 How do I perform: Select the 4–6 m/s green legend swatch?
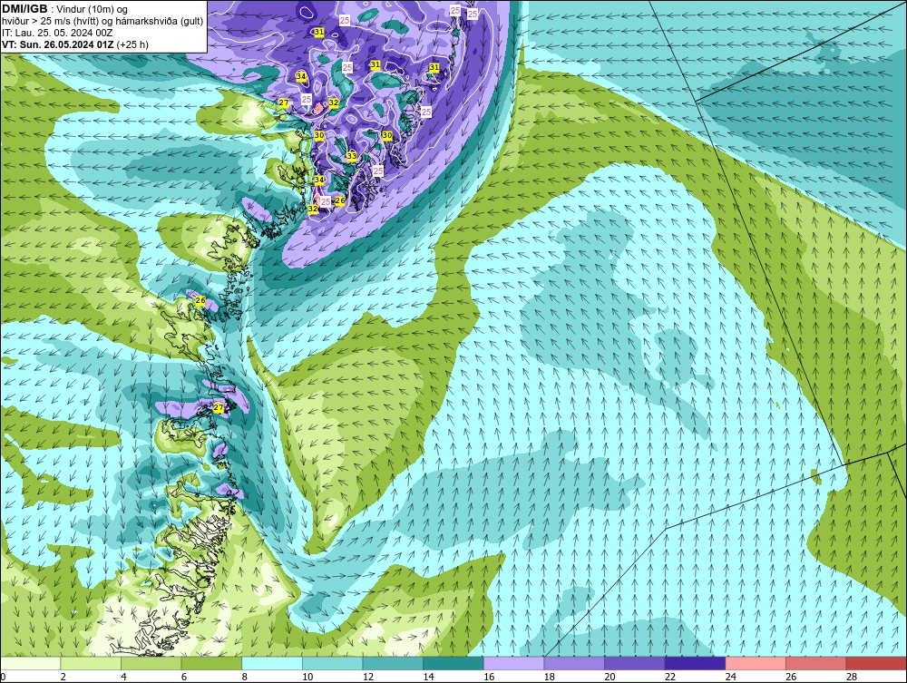click(x=151, y=663)
